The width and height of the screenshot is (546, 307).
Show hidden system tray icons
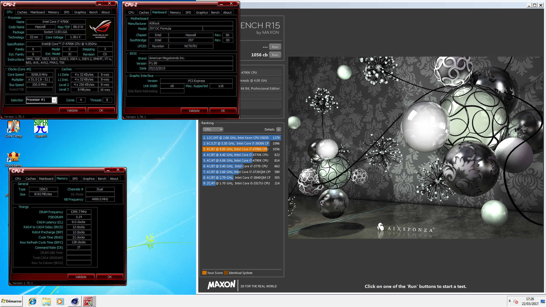tap(510, 301)
